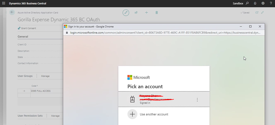Create new record with plus icon
275x125 pixels.
tap(146, 13)
